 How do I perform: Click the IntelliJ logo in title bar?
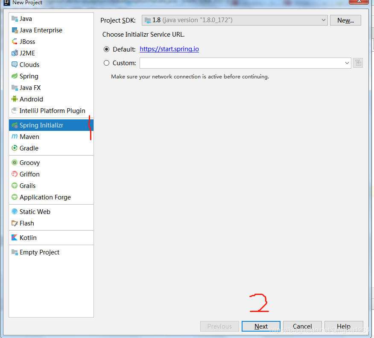7,3
